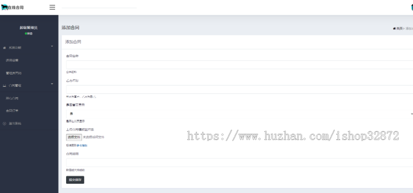
Task: Click the home icon in the breadcrumb
Action: [x=394, y=28]
